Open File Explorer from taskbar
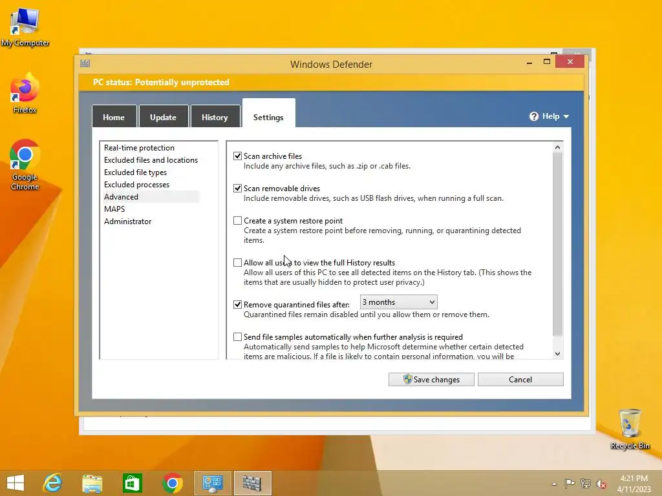Viewport: 662px width, 496px height. tap(92, 483)
